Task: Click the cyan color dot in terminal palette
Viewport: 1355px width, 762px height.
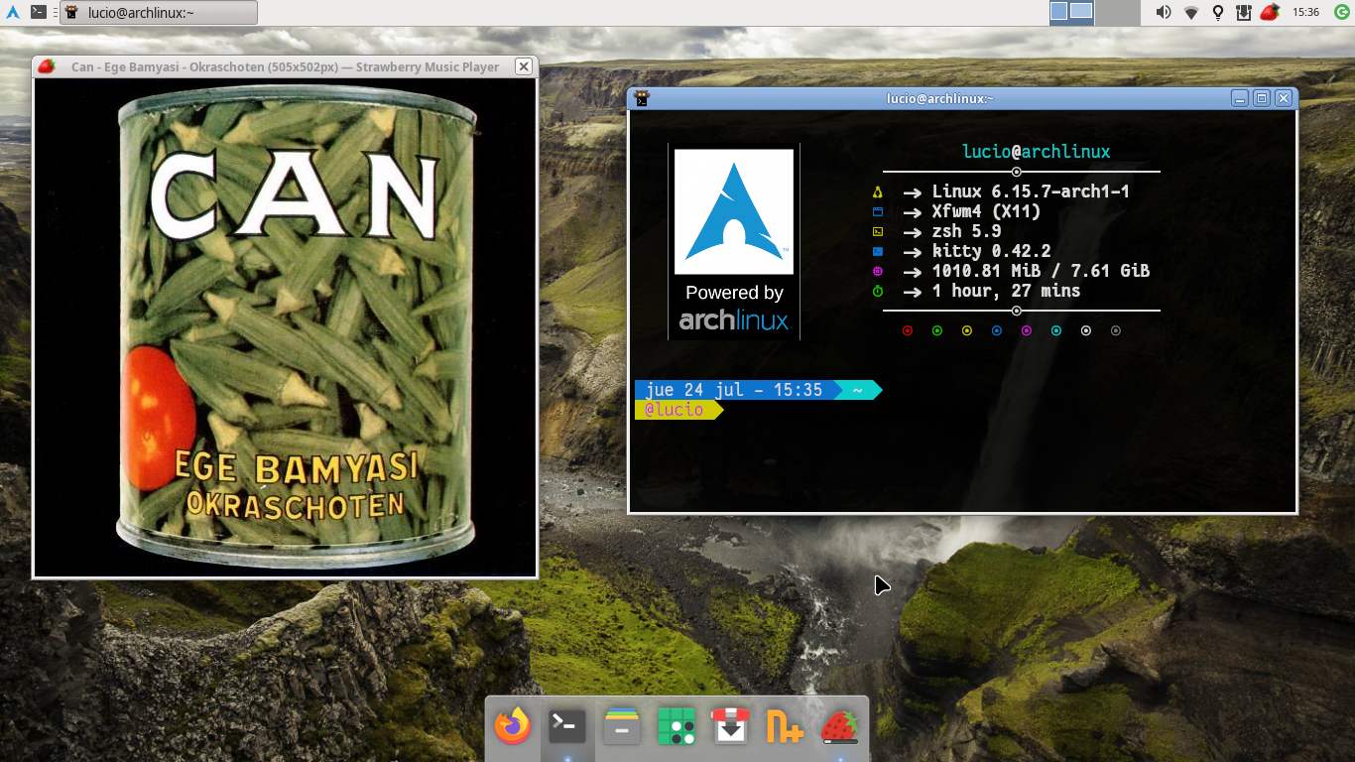Action: pos(1056,330)
